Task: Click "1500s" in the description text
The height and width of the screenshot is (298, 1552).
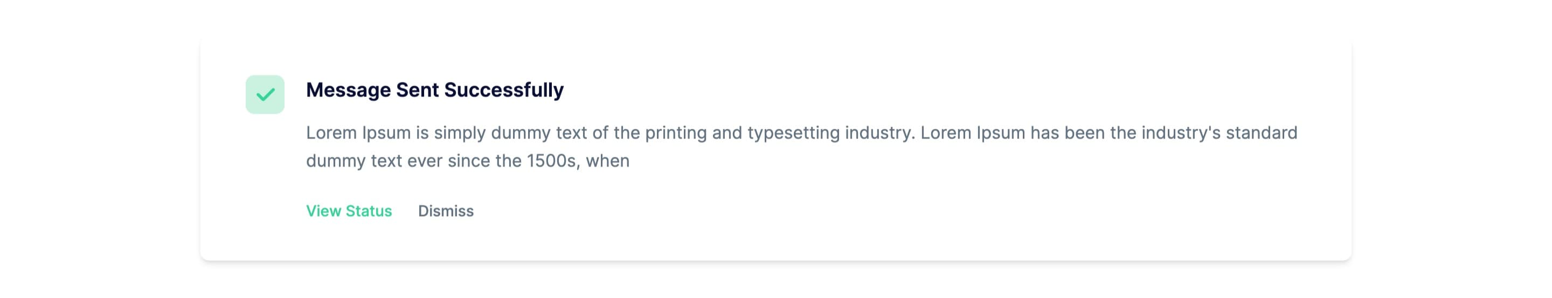Action: [551, 161]
